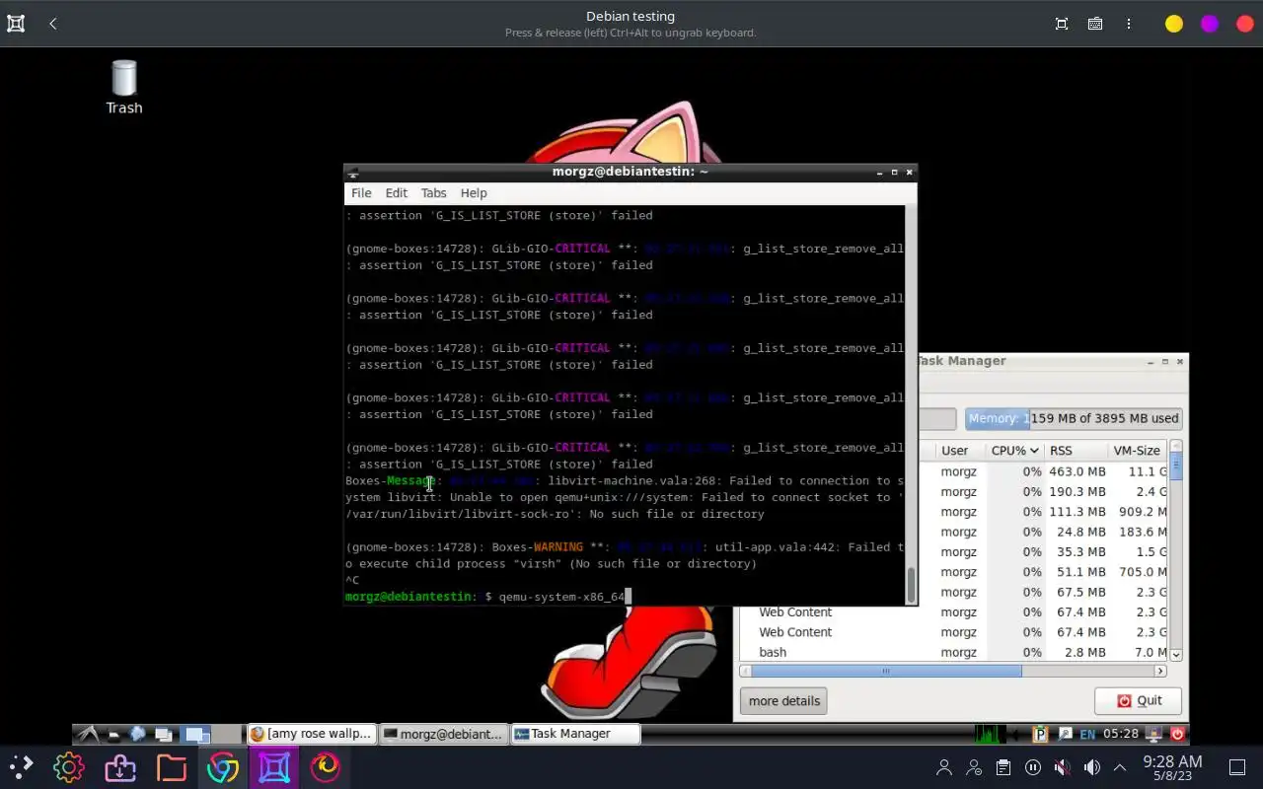Screen dimensions: 1263x789
Task: Click Task Manager scroll right arrow
Action: tap(1160, 671)
